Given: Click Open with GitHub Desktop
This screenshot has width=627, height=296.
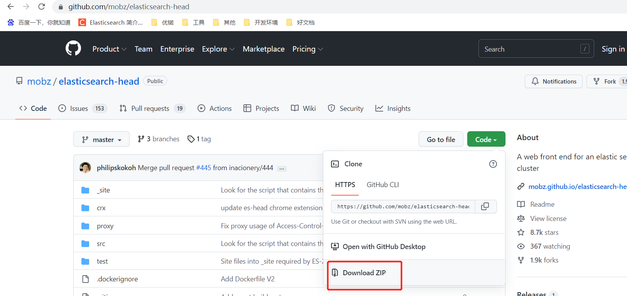Looking at the screenshot, I should pos(378,247).
